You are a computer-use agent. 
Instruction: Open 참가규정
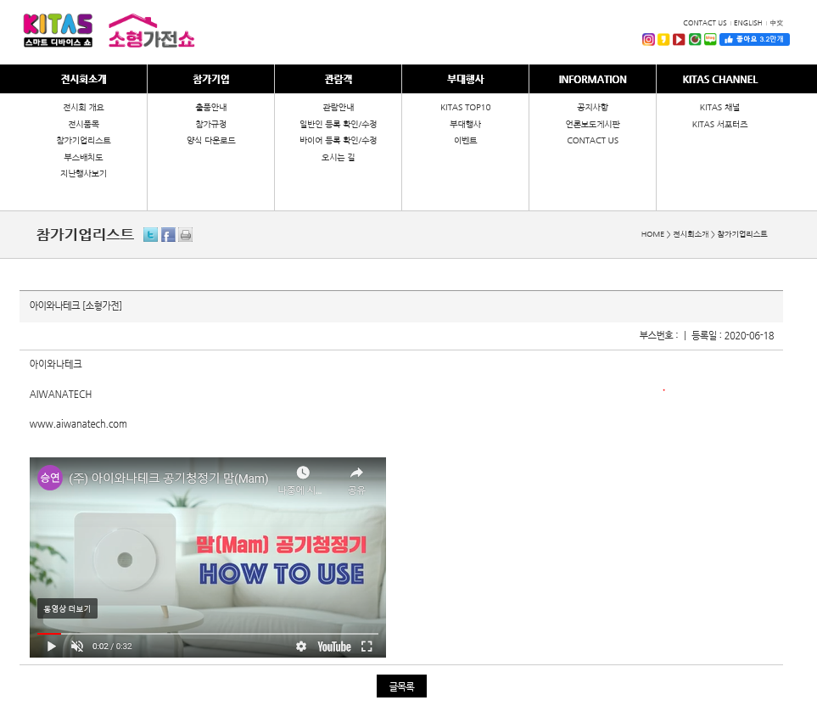click(211, 124)
